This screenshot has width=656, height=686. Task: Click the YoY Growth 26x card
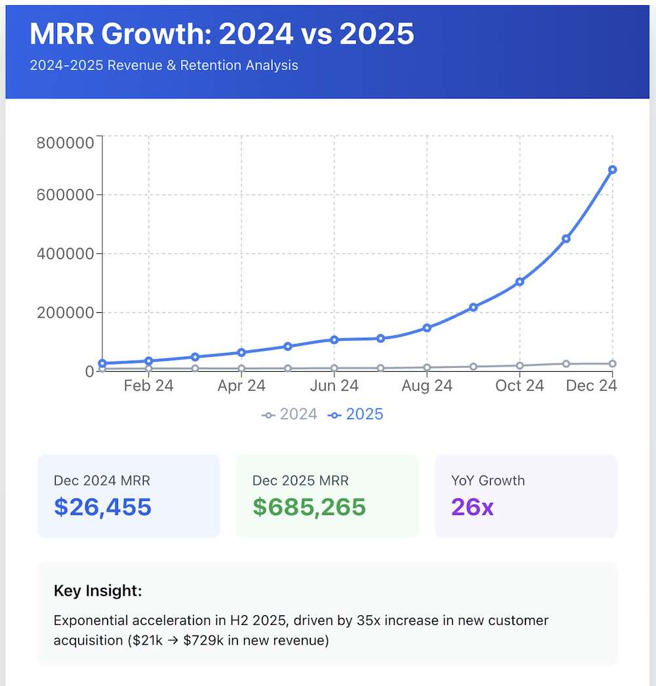tap(525, 496)
